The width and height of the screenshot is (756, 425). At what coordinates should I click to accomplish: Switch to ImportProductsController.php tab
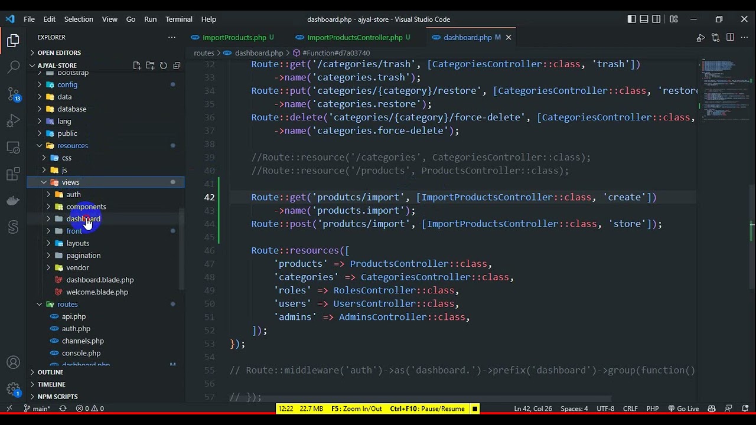coord(354,37)
